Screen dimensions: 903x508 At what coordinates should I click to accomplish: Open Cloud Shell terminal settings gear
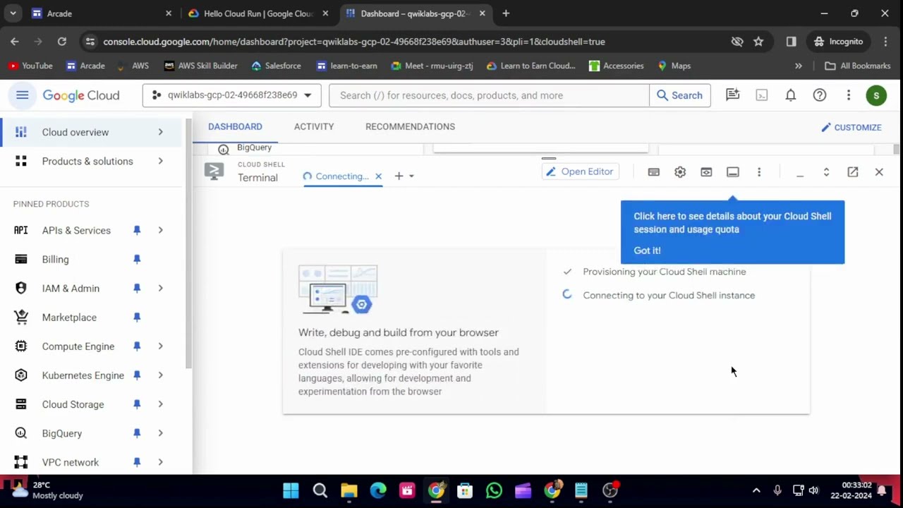coord(680,172)
